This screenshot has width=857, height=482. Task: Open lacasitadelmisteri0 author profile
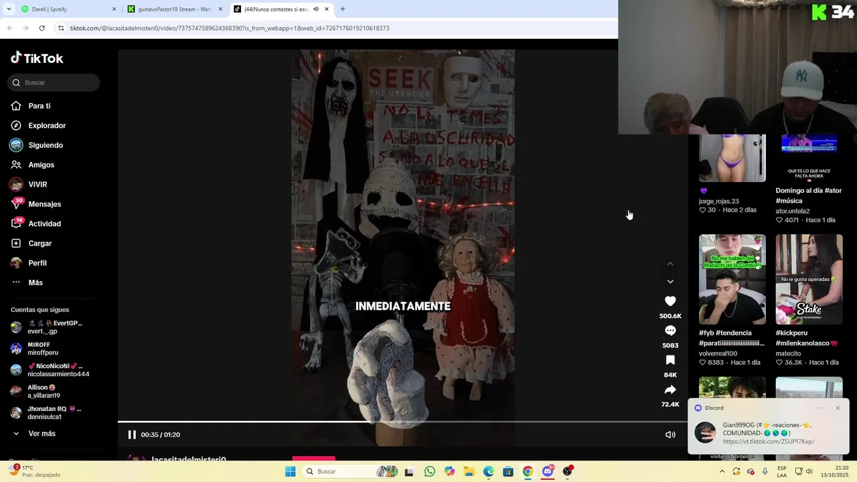click(188, 459)
